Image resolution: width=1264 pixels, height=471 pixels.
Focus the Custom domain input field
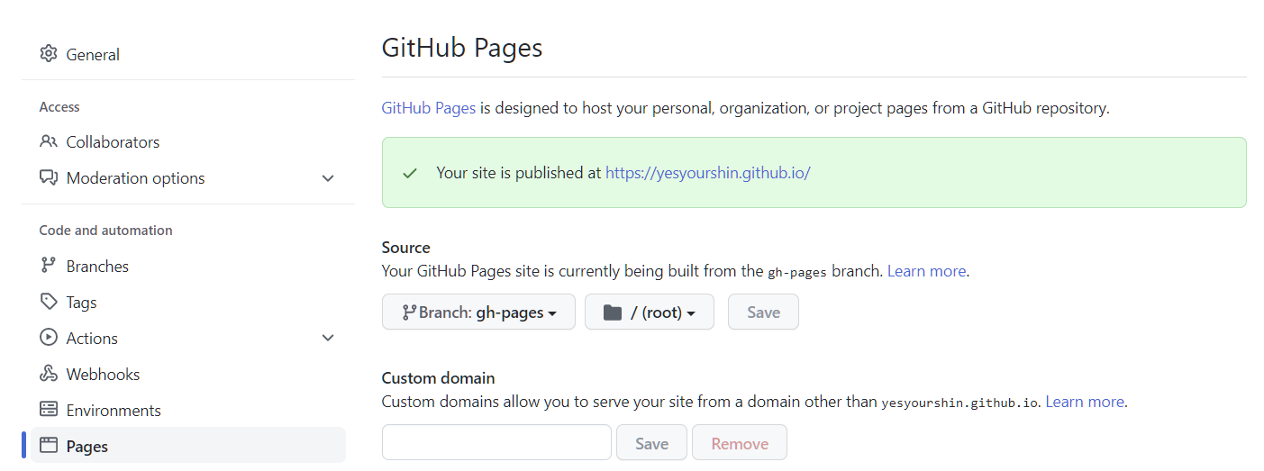(496, 442)
